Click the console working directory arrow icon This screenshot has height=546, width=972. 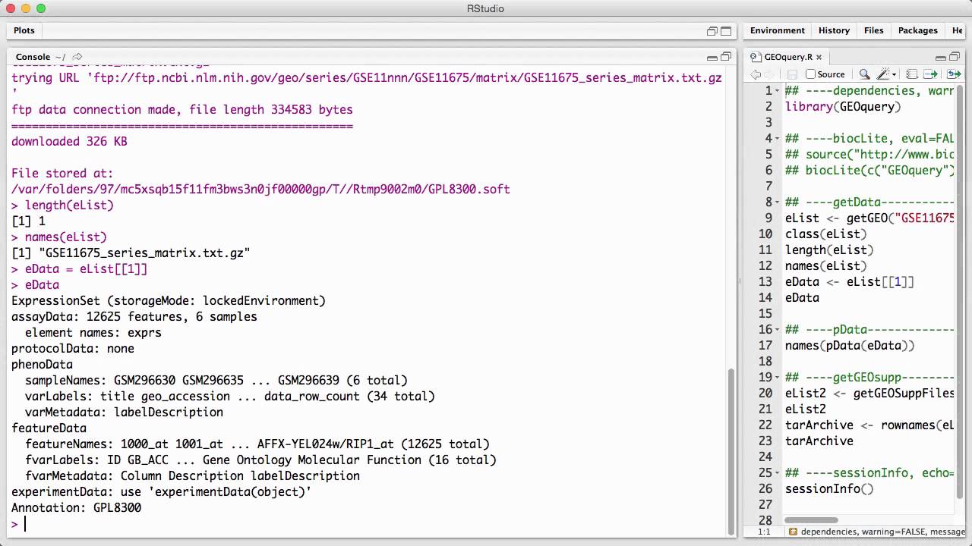tap(77, 57)
